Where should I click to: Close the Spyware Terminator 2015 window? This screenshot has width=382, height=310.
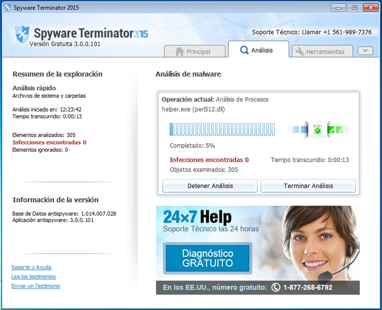(x=371, y=8)
